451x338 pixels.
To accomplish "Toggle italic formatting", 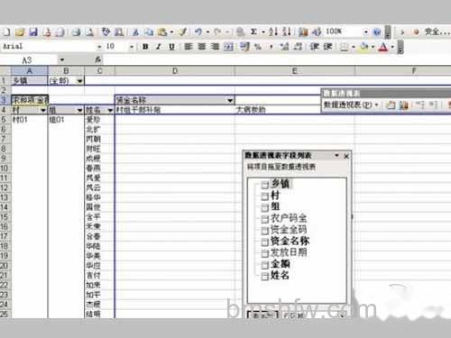I will tap(159, 47).
